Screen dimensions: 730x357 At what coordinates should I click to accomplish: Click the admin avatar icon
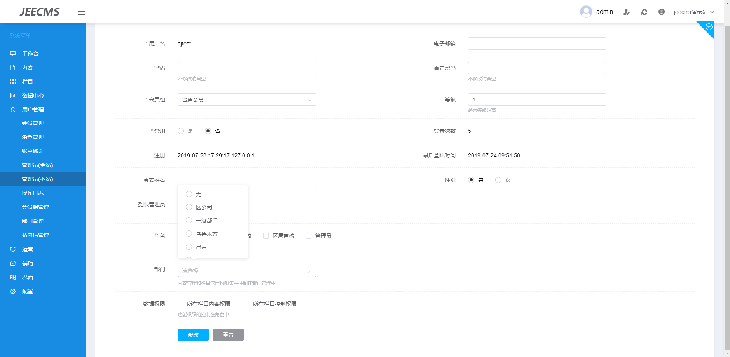tap(586, 12)
